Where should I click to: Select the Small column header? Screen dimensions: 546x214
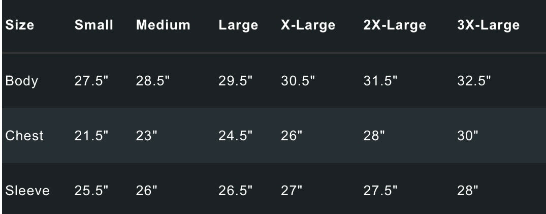pyautogui.click(x=94, y=25)
